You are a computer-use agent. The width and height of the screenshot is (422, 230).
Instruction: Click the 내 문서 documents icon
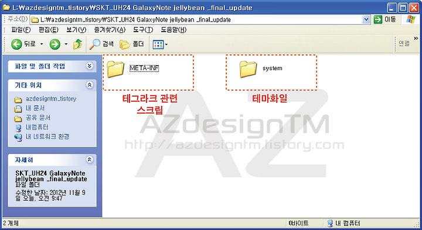[18, 109]
